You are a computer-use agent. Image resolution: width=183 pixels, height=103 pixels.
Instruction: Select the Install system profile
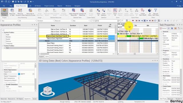tap(7, 35)
